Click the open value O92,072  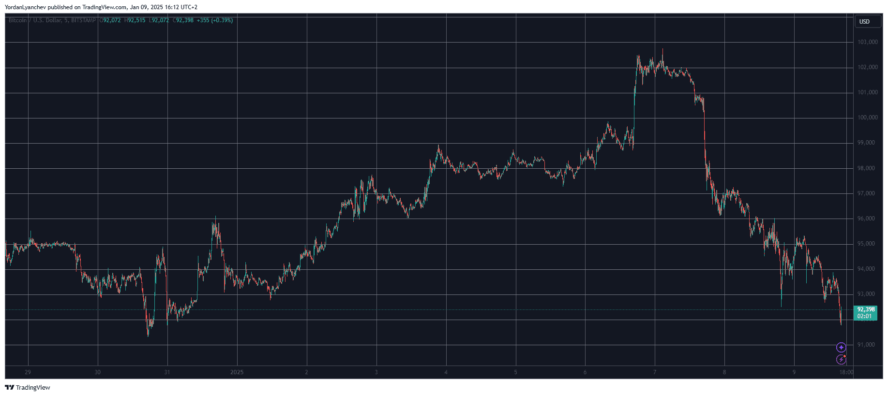[x=110, y=20]
